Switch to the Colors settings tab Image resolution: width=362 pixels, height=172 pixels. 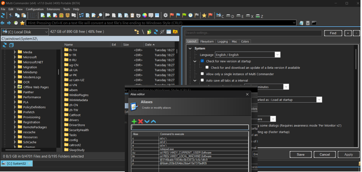245,42
